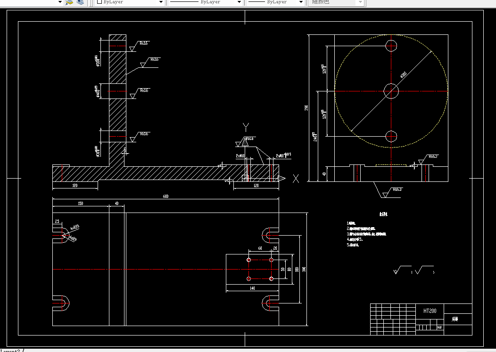Click the Make Object's Layer Current icon
This screenshot has width=496, height=352.
(x=69, y=2)
